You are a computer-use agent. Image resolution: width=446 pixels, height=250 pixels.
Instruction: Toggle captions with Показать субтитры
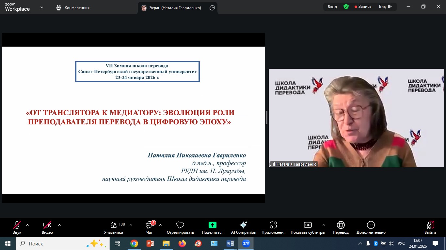pos(308,225)
